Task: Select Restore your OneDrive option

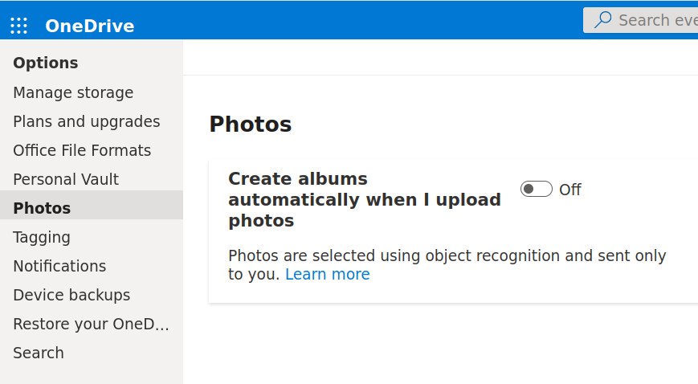Action: click(x=91, y=325)
